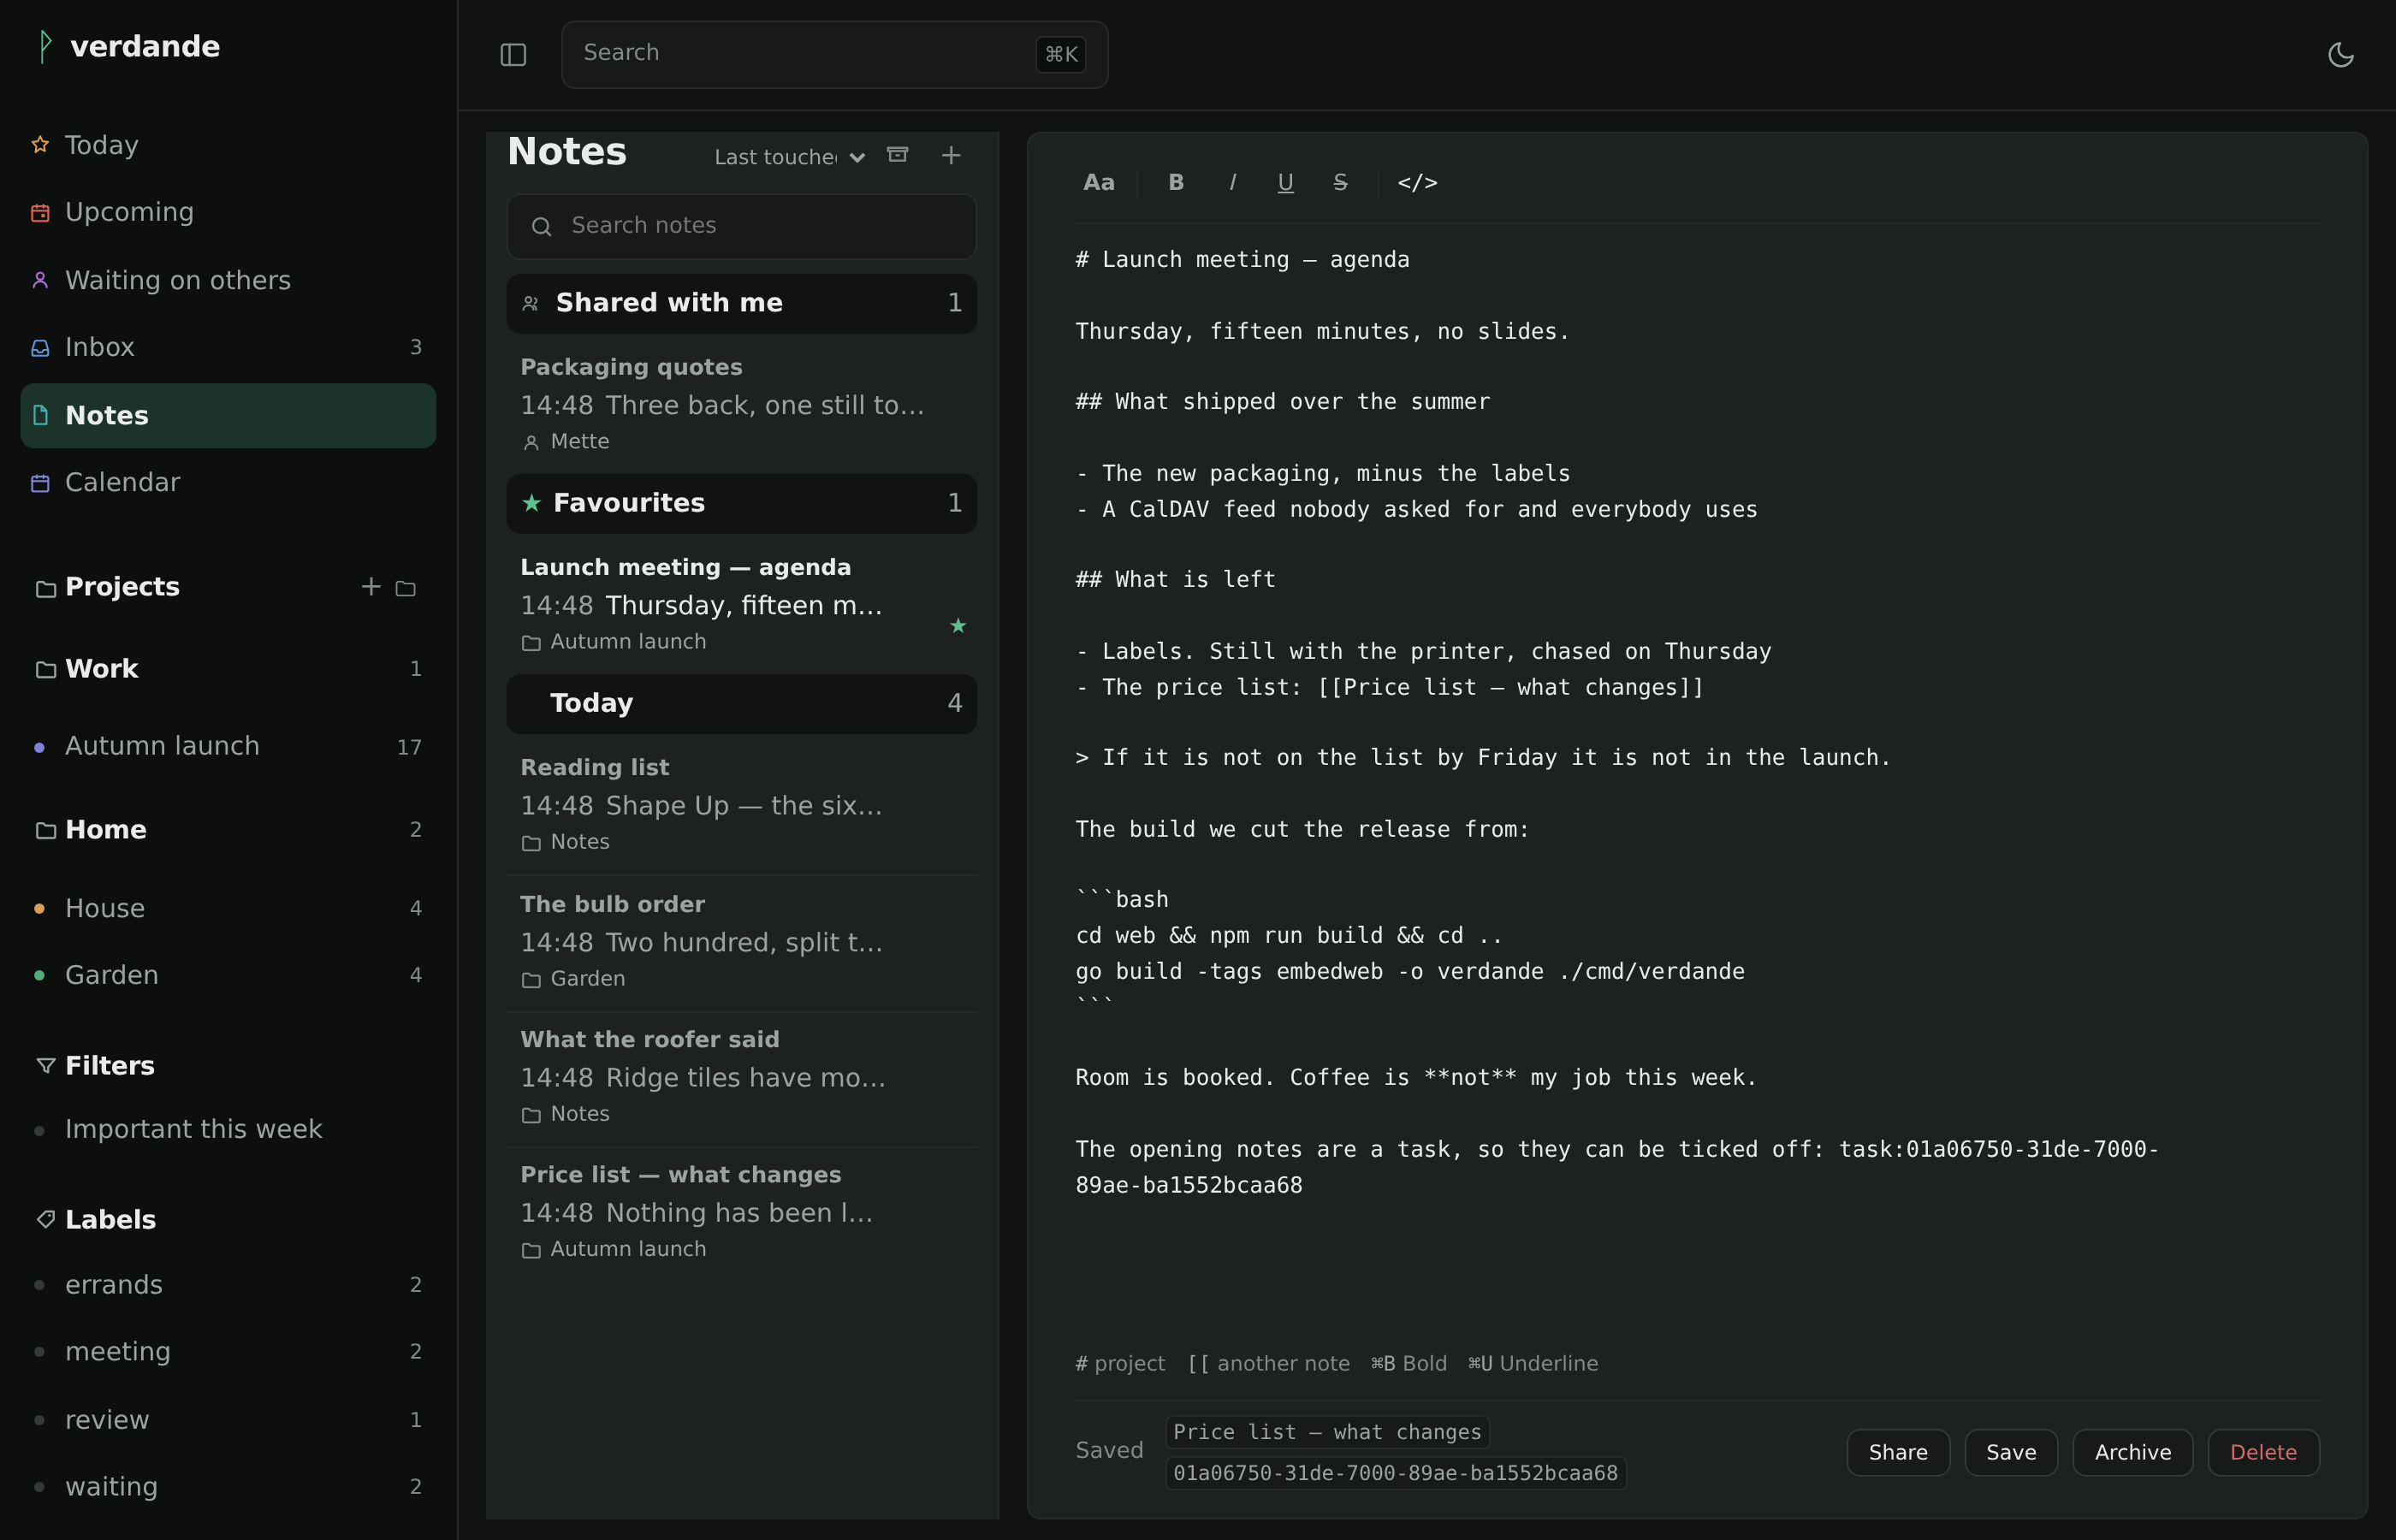Select the review label
Screen dimensions: 2396x1540
point(228,1420)
